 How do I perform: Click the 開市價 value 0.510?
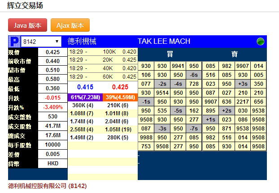(x=52, y=70)
